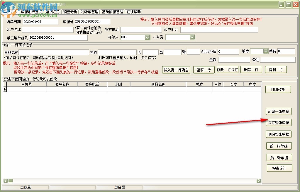Save with the 保存整张单据 button

[x=279, y=123]
